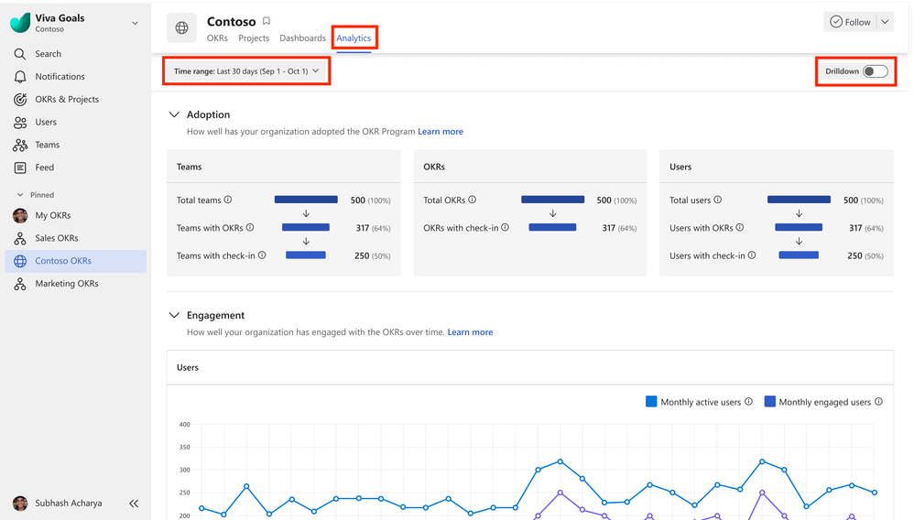Viewport: 914px width, 520px height.
Task: Collapse the sidebar with double-chevron icon
Action: point(134,504)
